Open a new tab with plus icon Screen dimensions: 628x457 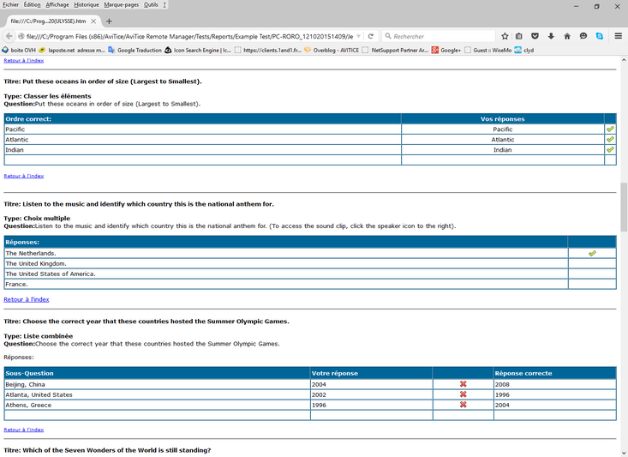coord(109,21)
